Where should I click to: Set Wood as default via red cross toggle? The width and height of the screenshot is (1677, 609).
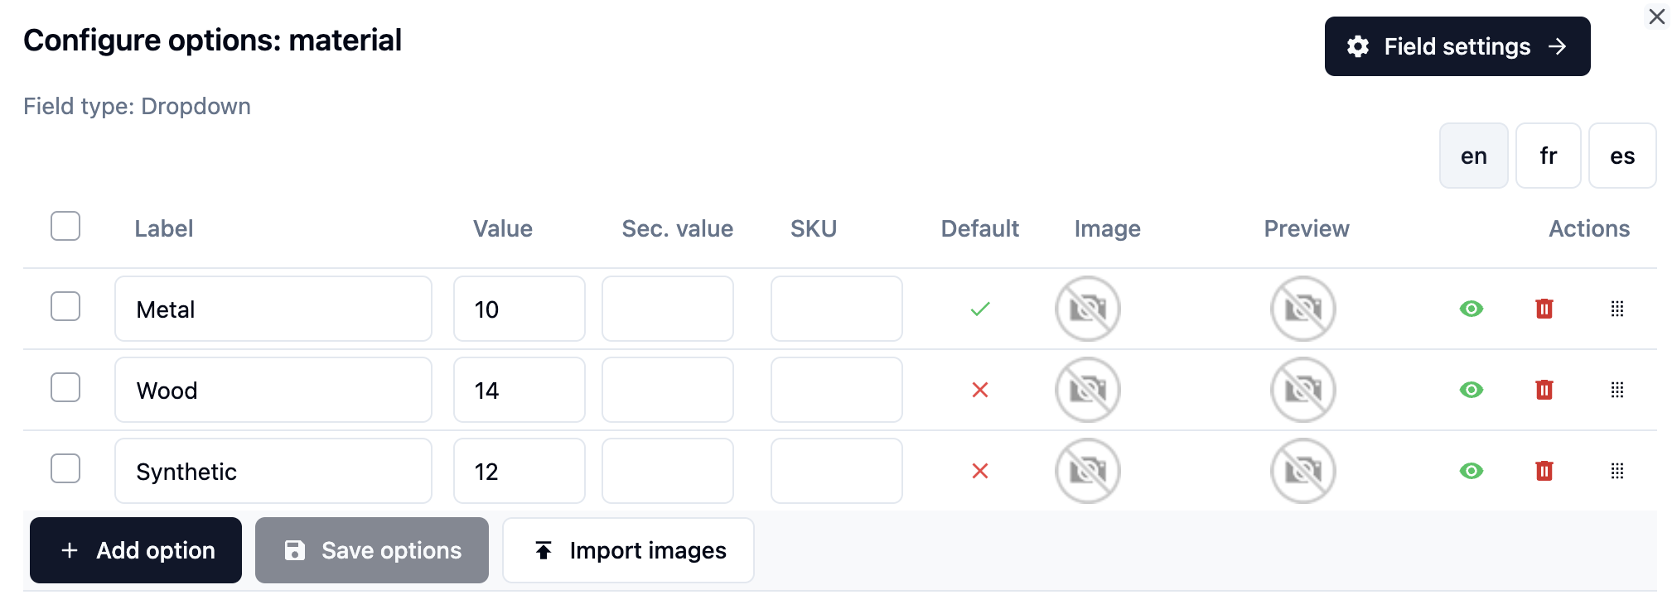(x=979, y=390)
